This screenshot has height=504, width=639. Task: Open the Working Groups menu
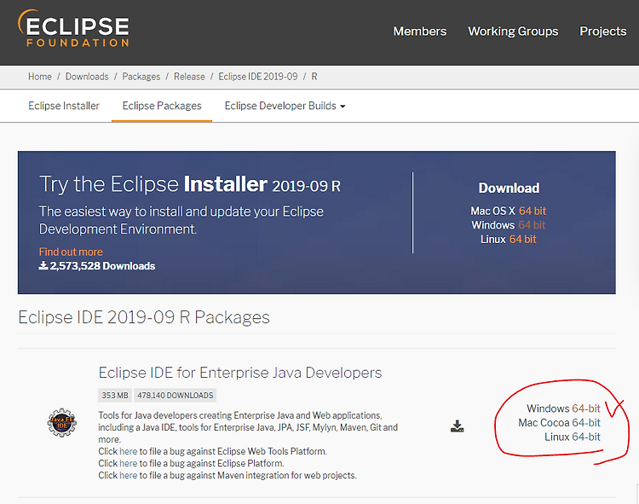point(513,32)
